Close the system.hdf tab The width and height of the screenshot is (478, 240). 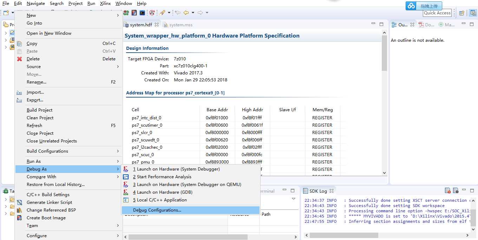[157, 25]
